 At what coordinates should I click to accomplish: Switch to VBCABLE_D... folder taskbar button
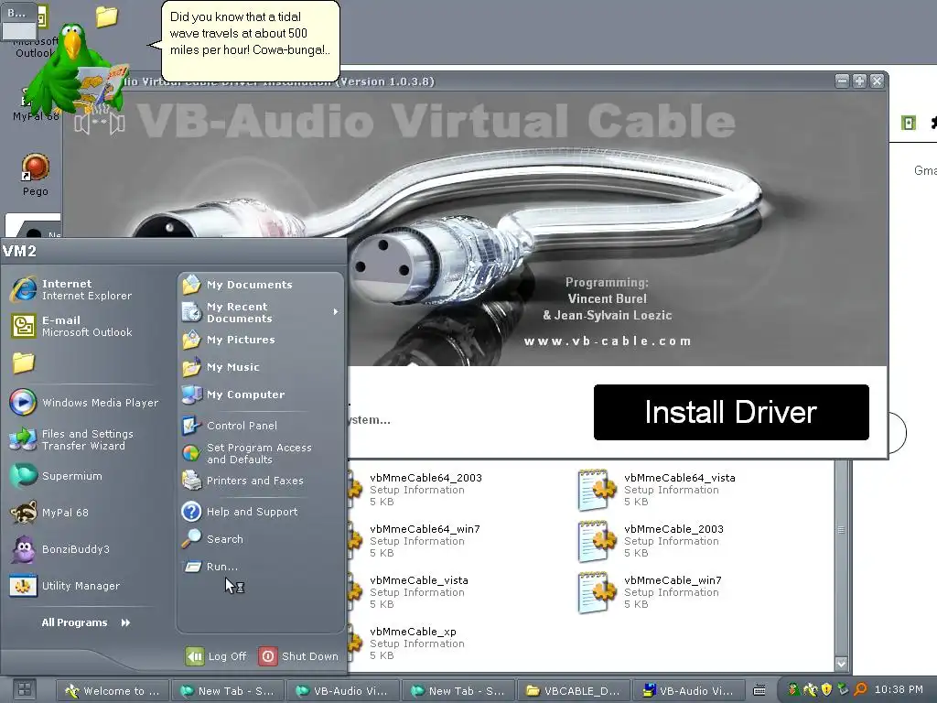(574, 690)
